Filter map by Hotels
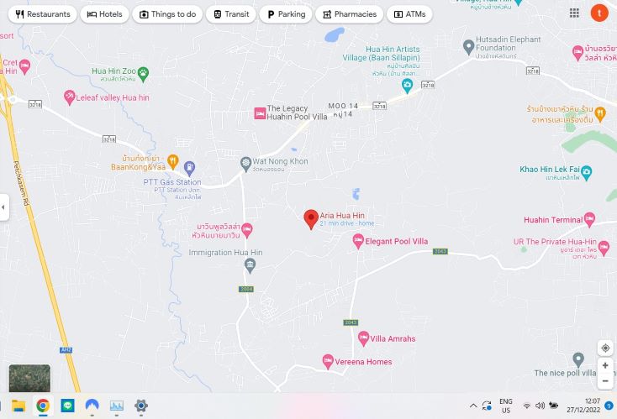This screenshot has width=617, height=419. (x=104, y=14)
